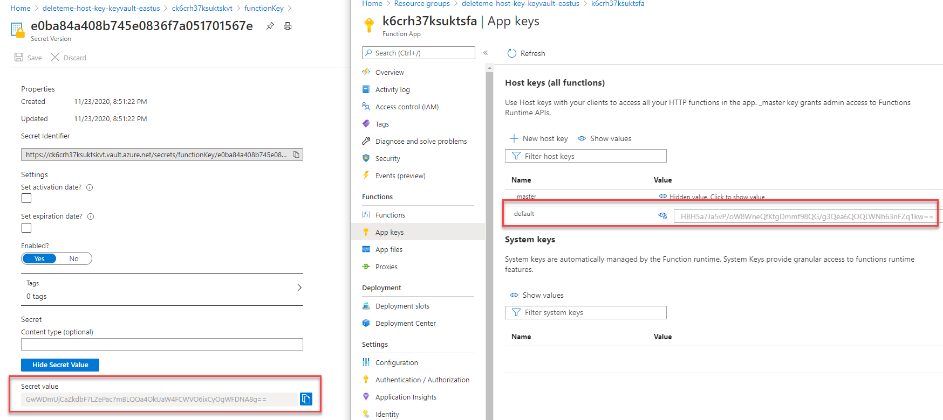Click the Content type (optional) field
The width and height of the screenshot is (943, 420).
pyautogui.click(x=162, y=344)
